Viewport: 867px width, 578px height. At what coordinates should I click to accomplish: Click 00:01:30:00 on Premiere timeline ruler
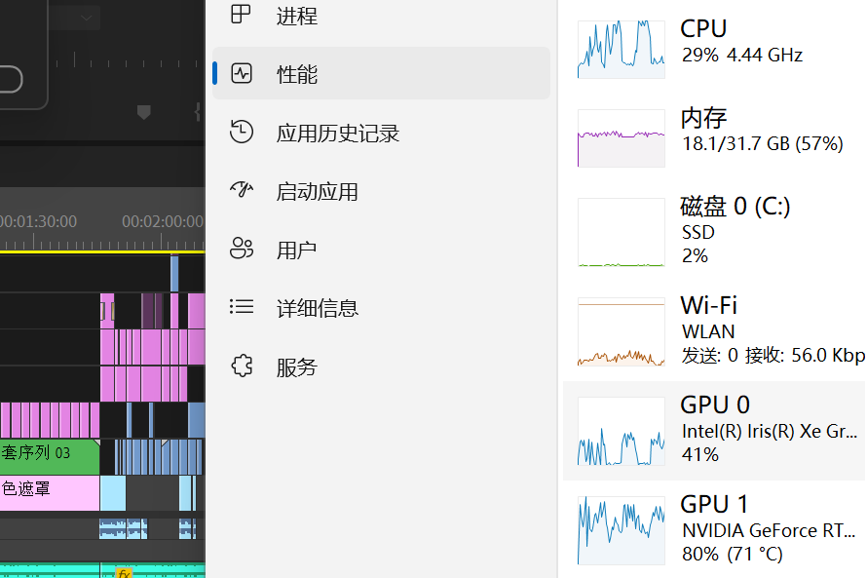[x=38, y=222]
